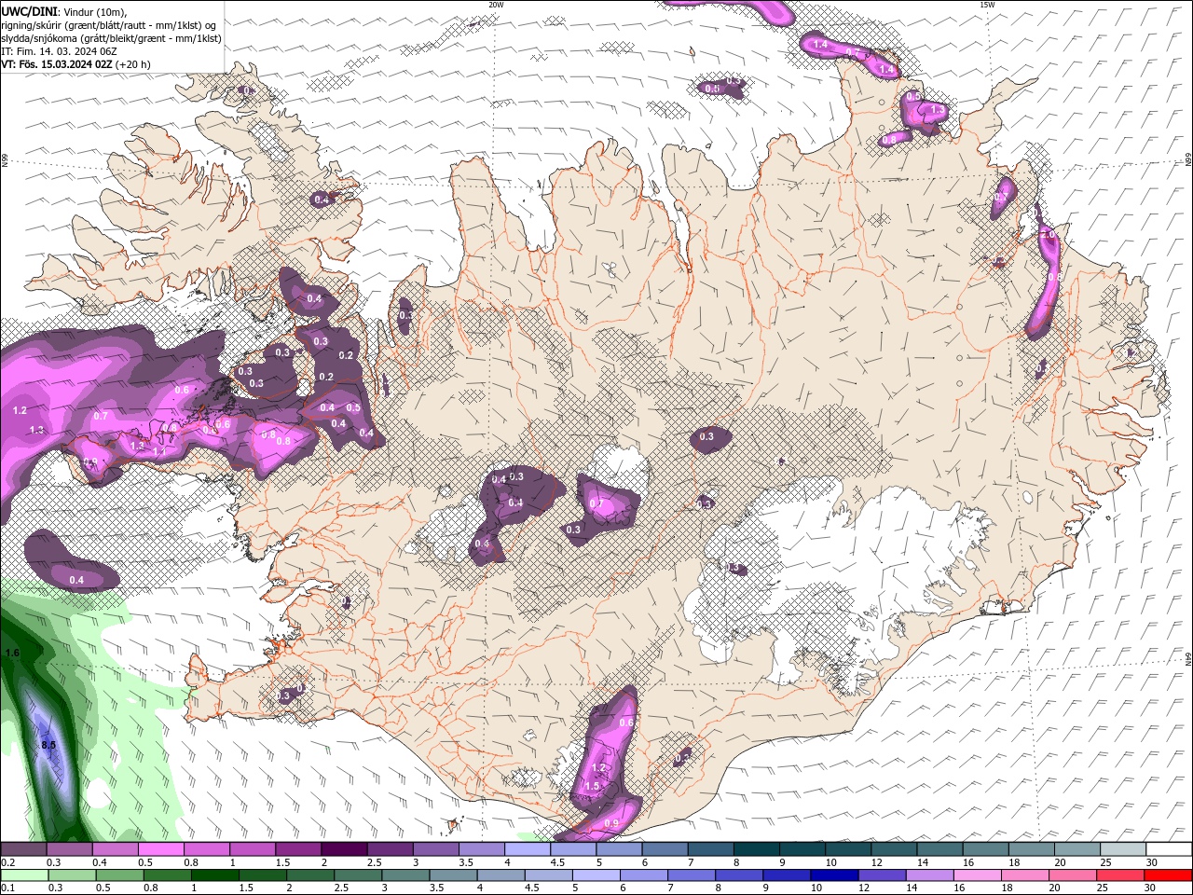Screen dimensions: 1193x895
Task: Click the UWC/DINI title in the header box
Action: point(29,11)
